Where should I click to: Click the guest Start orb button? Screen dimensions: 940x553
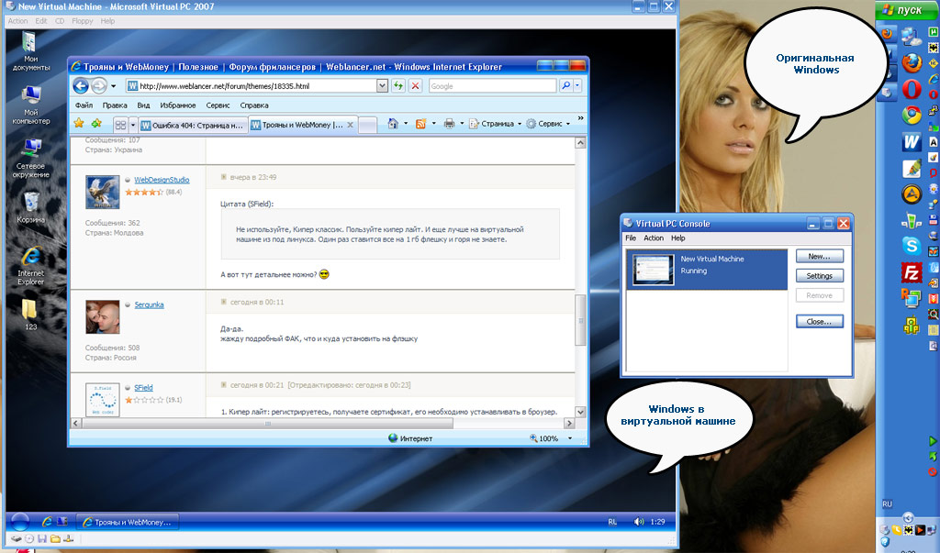point(20,522)
